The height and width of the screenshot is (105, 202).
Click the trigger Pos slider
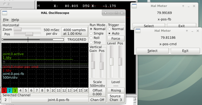coord(120,61)
